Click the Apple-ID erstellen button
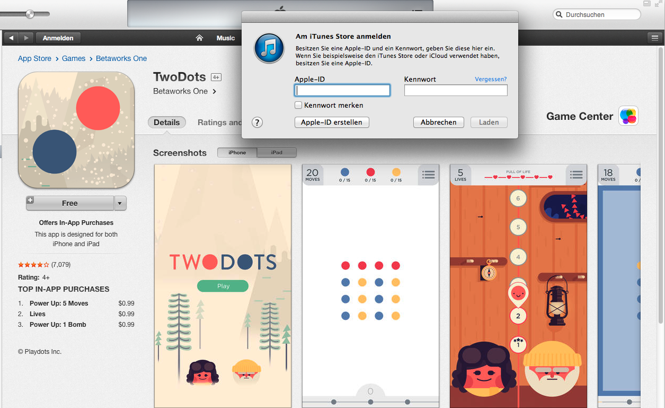Screen dimensions: 665x408 coord(332,123)
